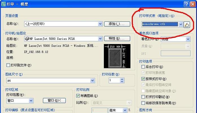
Task: Increase the 打印份数 copies spinner up arrow
Action: click(122, 79)
